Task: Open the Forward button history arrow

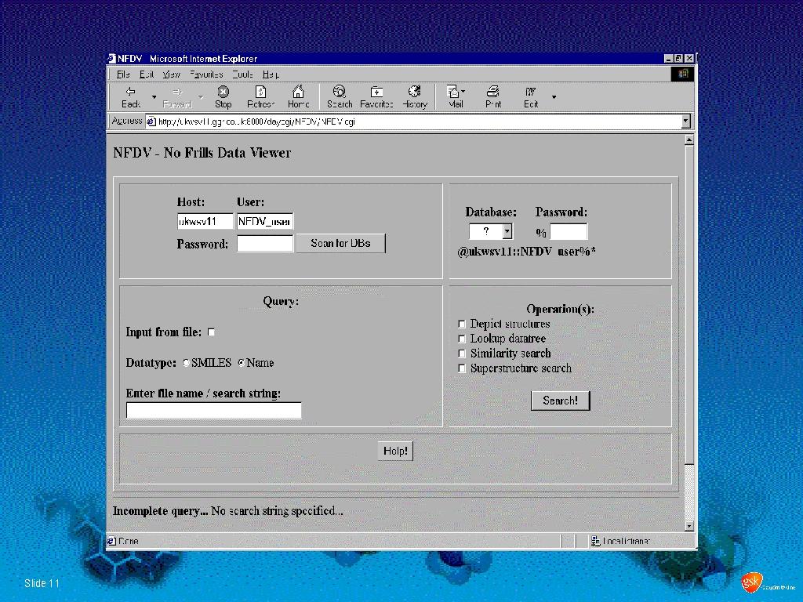Action: pyautogui.click(x=201, y=96)
